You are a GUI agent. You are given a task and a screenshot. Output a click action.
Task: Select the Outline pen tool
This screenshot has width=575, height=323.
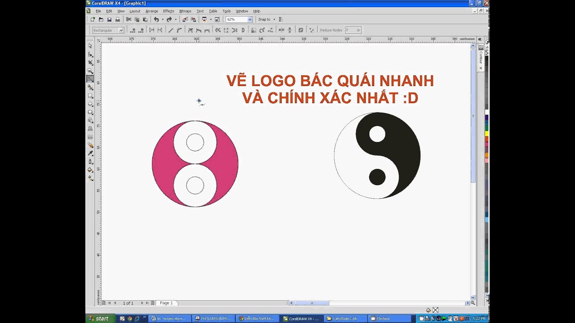click(90, 161)
